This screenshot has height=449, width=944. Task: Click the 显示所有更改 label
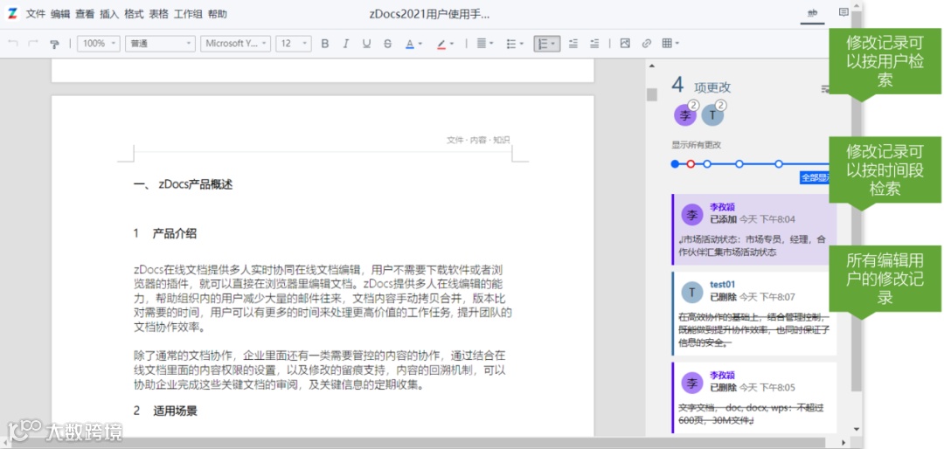[x=696, y=144]
